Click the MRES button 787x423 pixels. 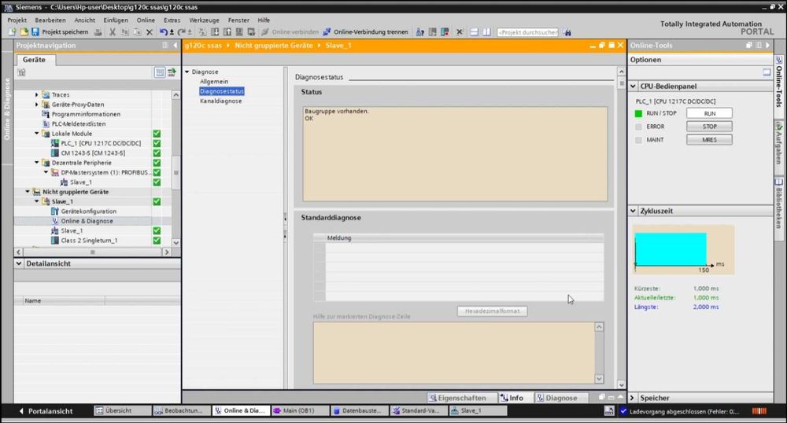pyautogui.click(x=709, y=140)
